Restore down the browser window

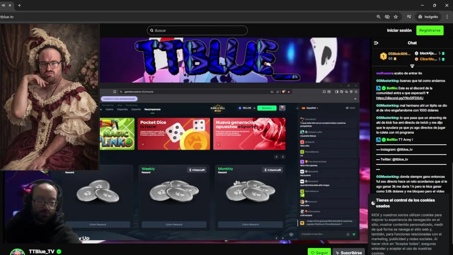435,5
